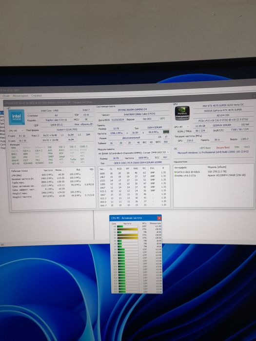Click the Turbo feature flag
256x341 pixels.
tap(73, 159)
